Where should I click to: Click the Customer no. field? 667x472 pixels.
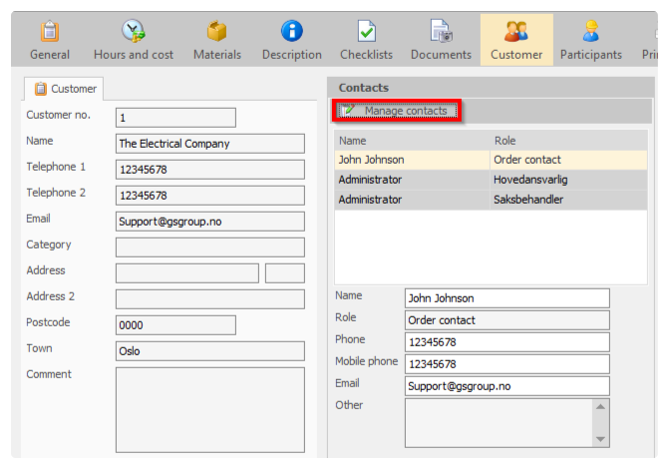pyautogui.click(x=175, y=118)
